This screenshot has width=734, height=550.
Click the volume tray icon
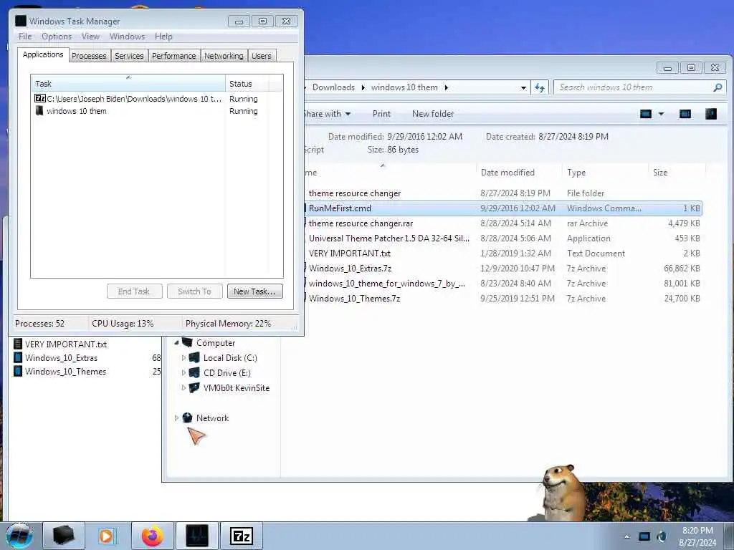(662, 536)
